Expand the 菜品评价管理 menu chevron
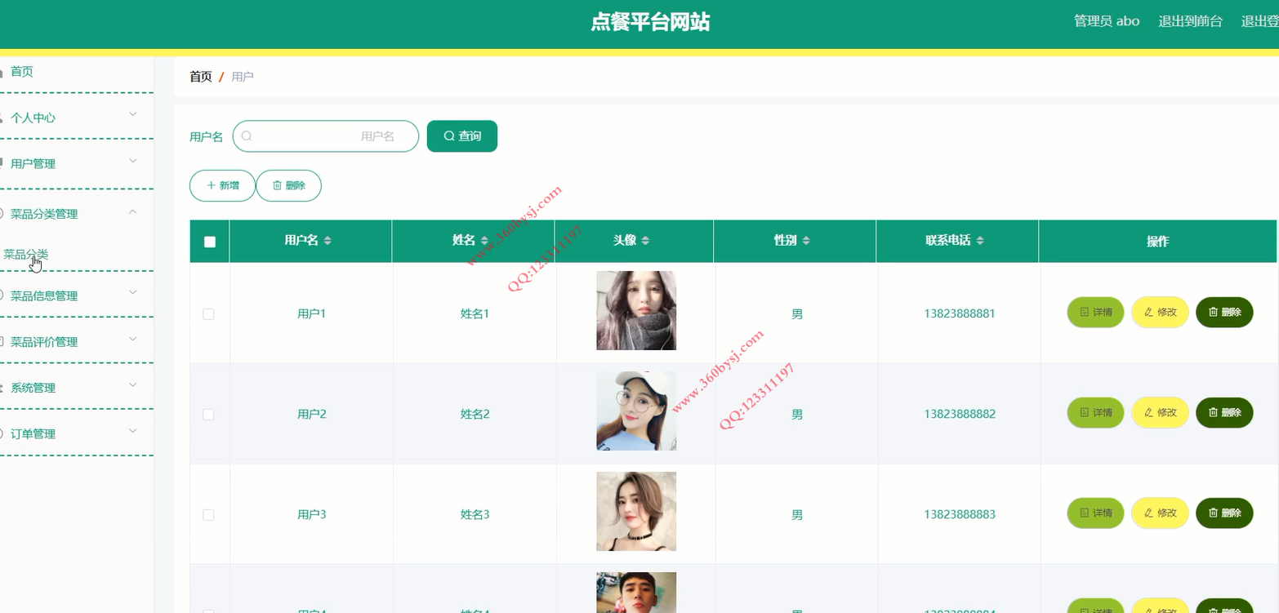Image resolution: width=1279 pixels, height=613 pixels. pos(133,339)
